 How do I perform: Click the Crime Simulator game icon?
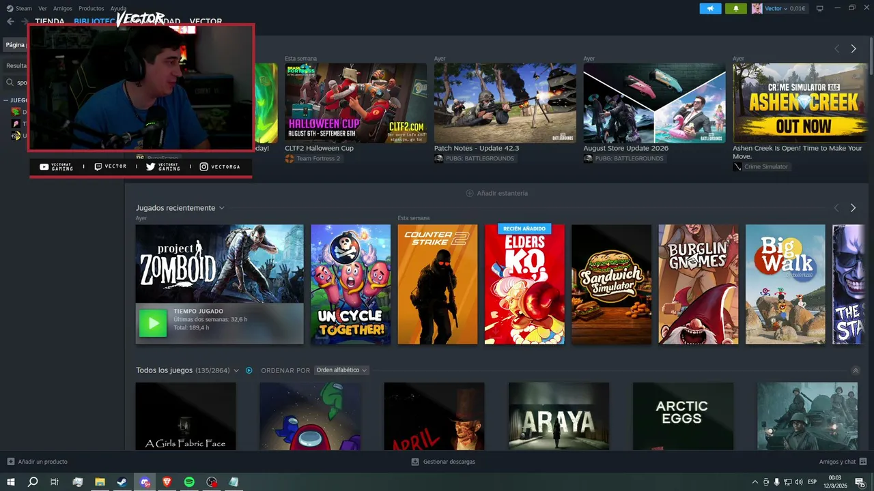[737, 166]
